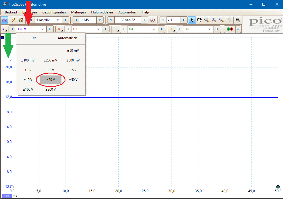Open the Hulpmiddelen menu
Viewport: 283px width, 199px height.
pyautogui.click(x=102, y=12)
